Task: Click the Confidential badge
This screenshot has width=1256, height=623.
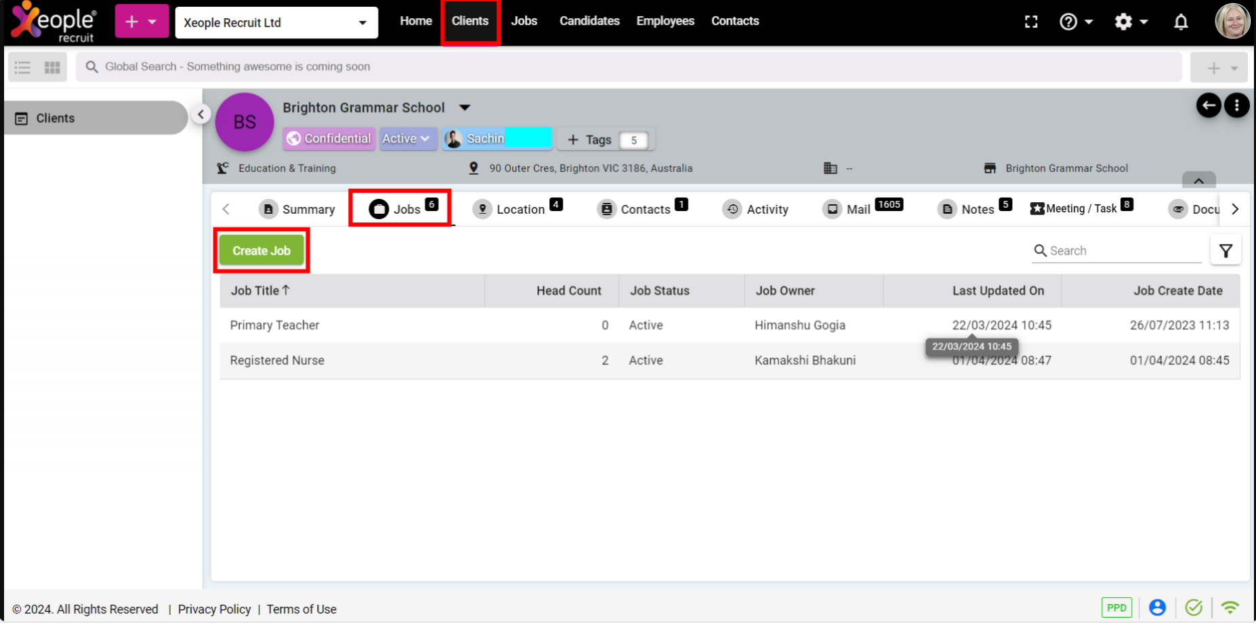Action: (329, 139)
